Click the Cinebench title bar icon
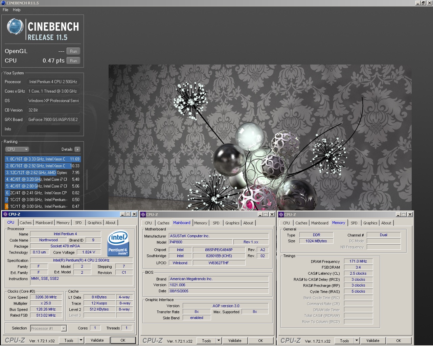Screen dimensions: 433x346 [x=3, y=3]
